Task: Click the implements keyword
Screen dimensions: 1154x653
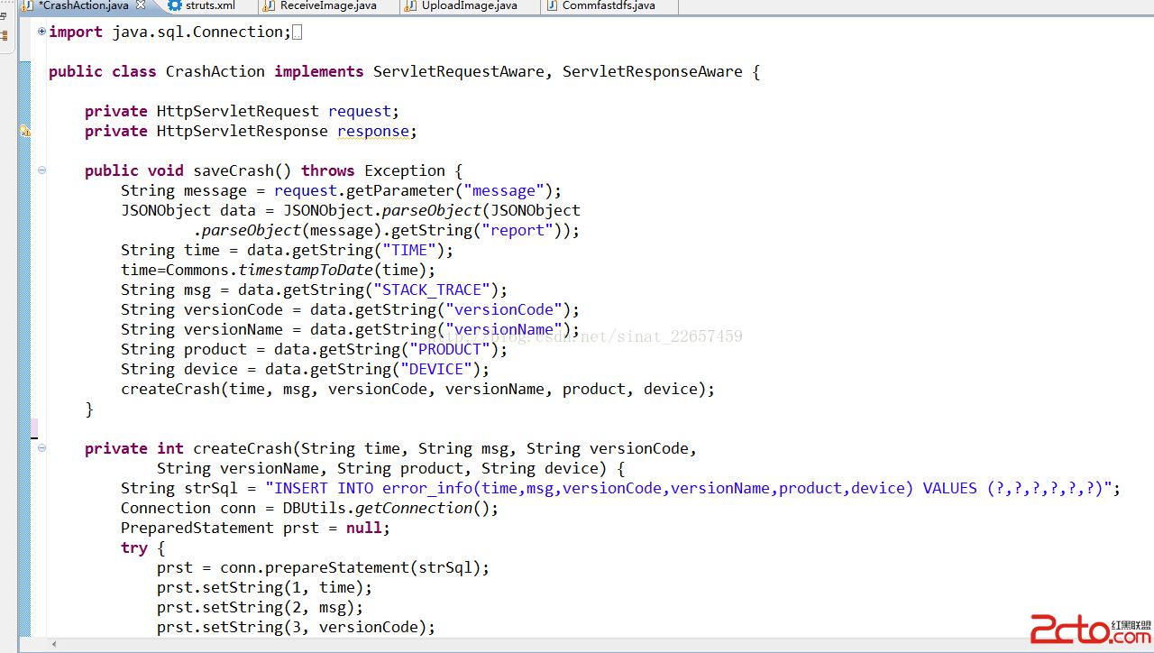Action: [319, 71]
